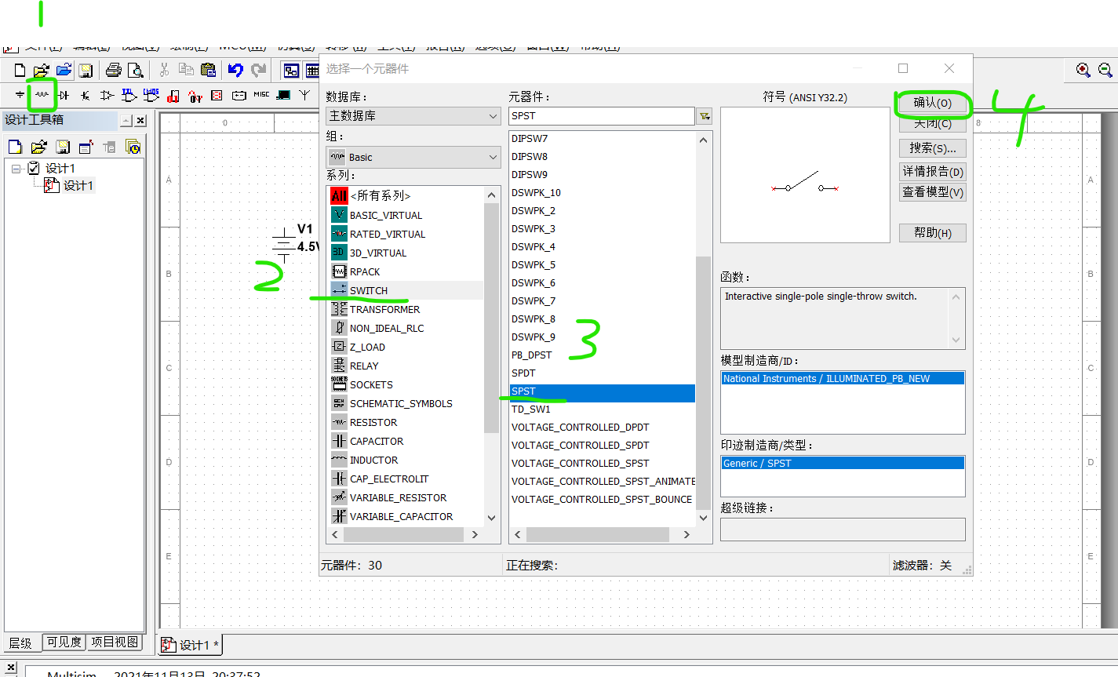Select the Transistor components group icon

pos(85,96)
